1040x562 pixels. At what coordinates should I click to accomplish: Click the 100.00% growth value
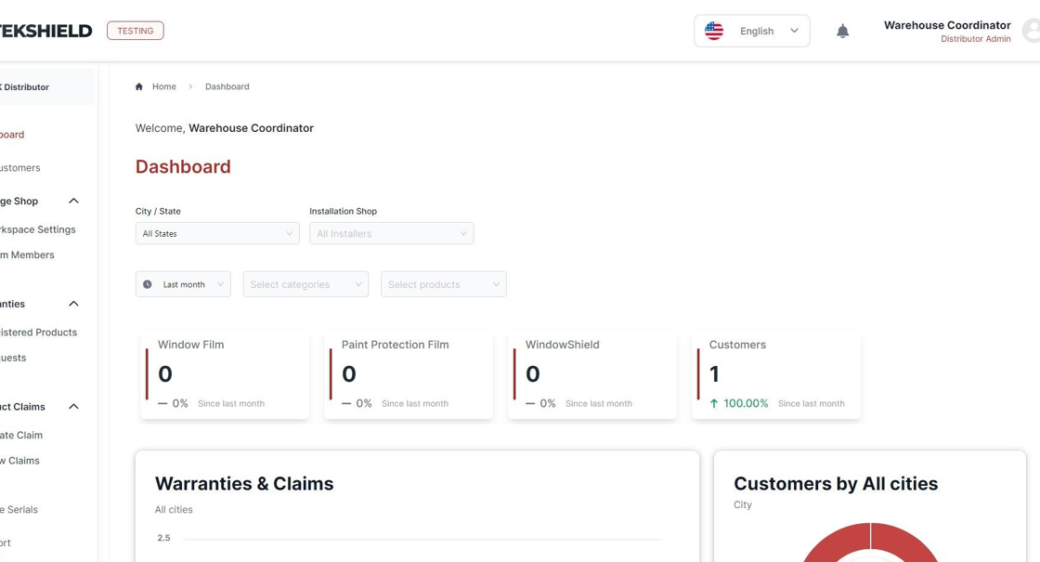tap(746, 403)
